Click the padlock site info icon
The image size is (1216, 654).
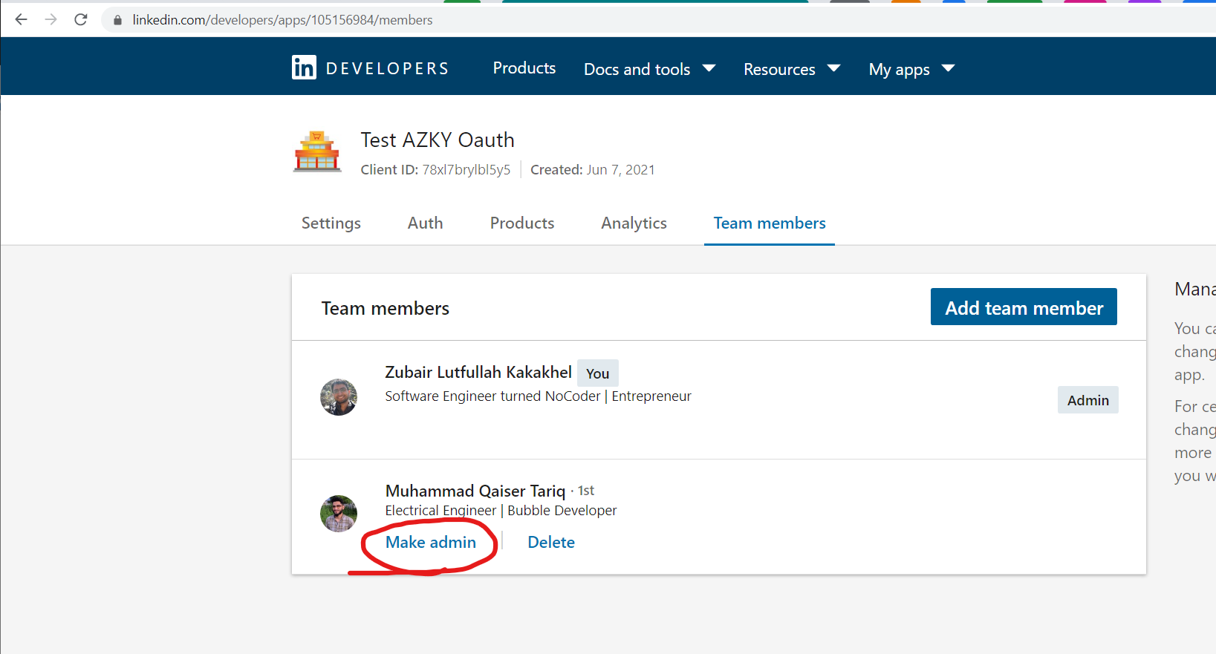[x=117, y=20]
